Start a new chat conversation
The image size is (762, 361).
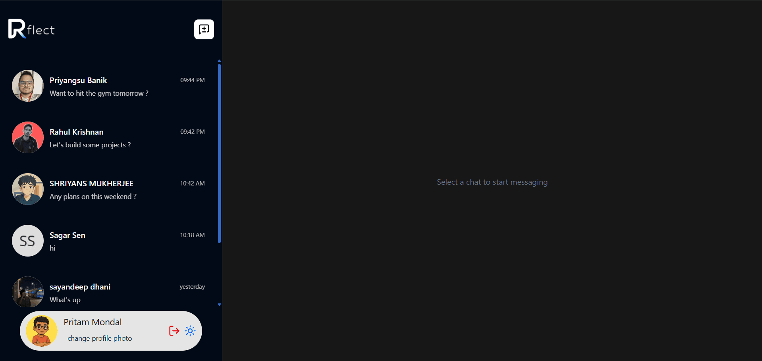point(204,29)
